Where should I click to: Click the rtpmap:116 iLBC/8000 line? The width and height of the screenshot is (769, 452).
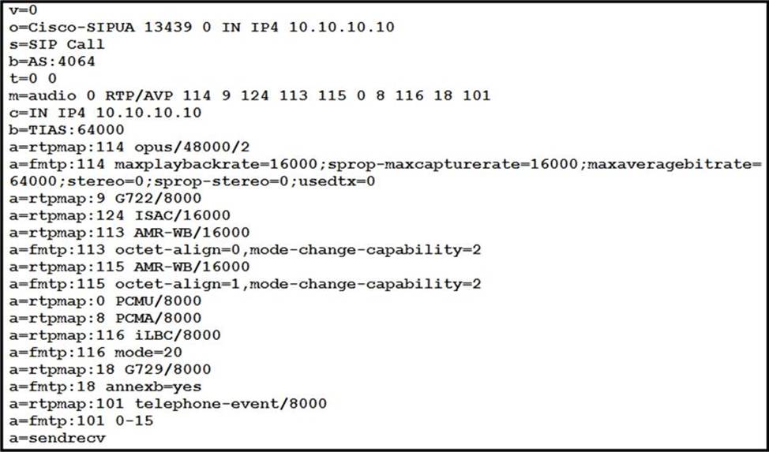tap(114, 335)
